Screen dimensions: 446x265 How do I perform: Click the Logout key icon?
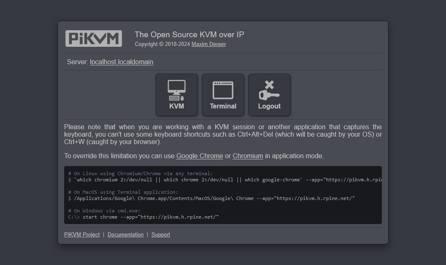pyautogui.click(x=269, y=95)
